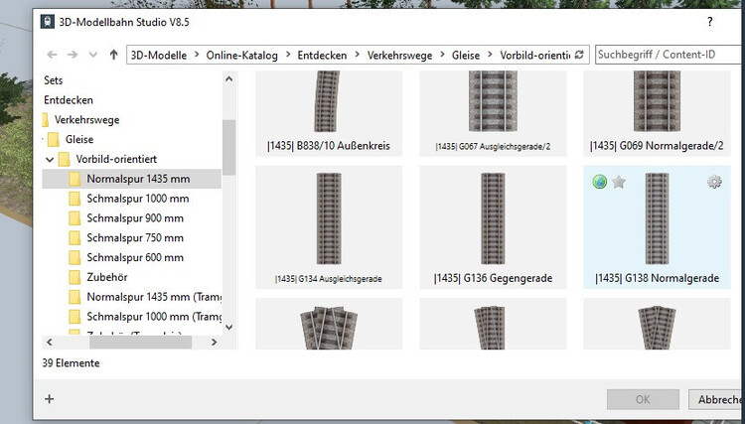
Task: Click the tree scroll right arrow
Action: [214, 342]
